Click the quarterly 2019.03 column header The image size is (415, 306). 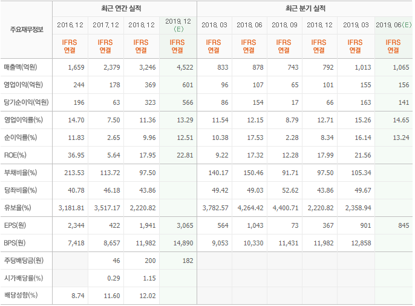(356, 25)
